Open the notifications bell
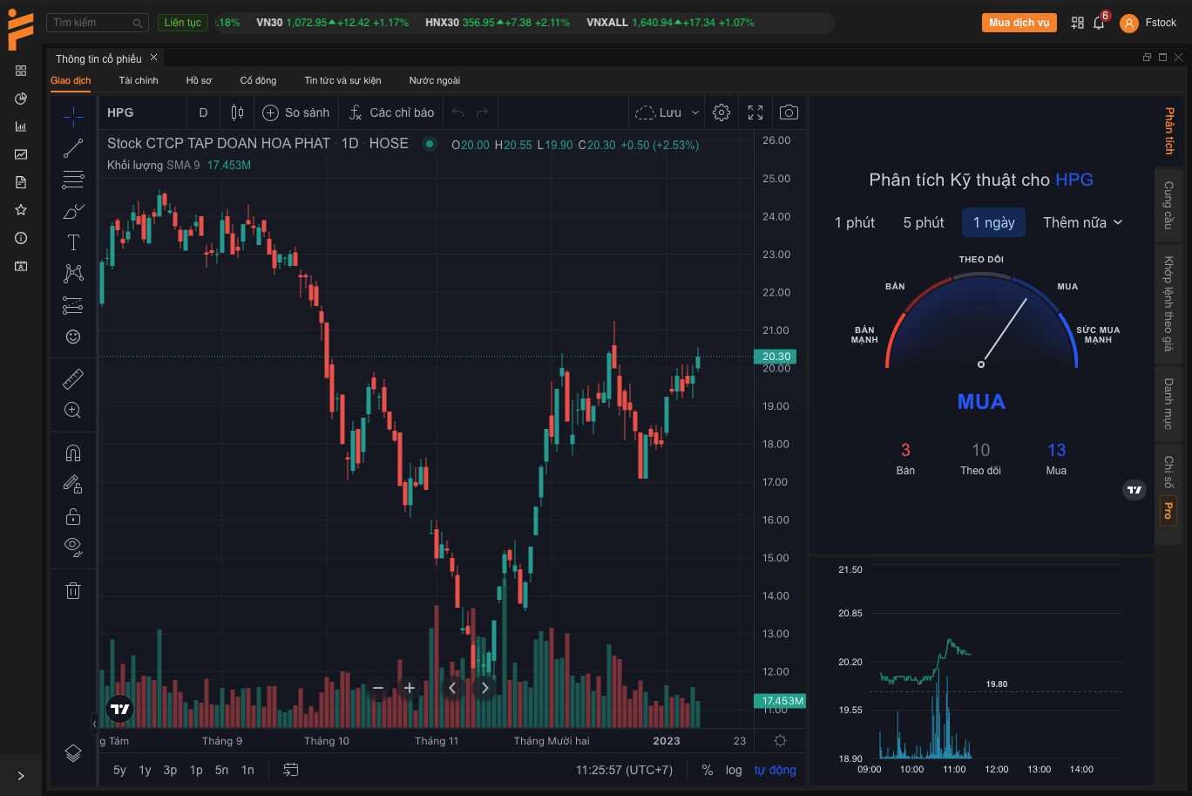This screenshot has width=1192, height=796. point(1099,23)
